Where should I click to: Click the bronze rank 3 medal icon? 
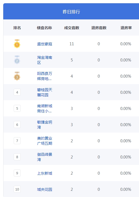pos(17,76)
